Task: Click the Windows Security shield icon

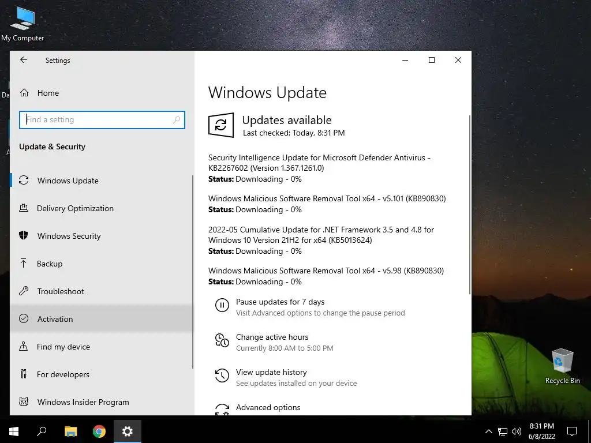Action: (24, 235)
